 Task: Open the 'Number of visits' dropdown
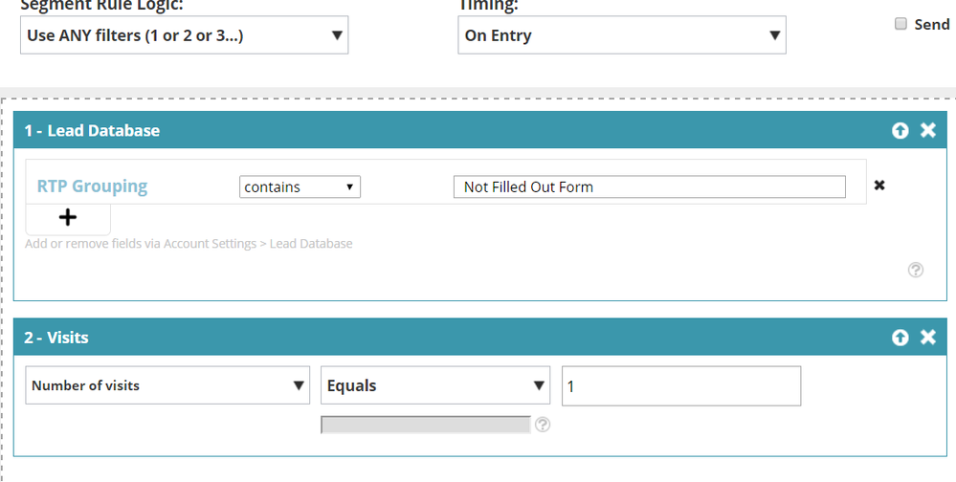(x=167, y=385)
